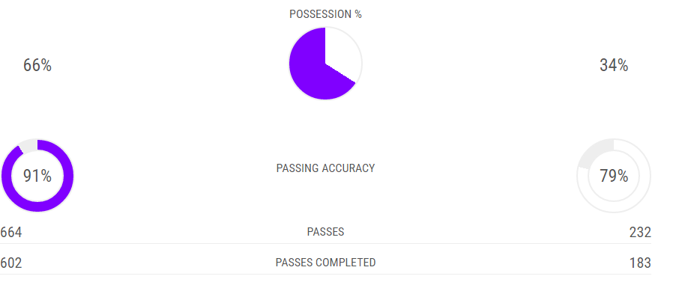Click the 34% possession value
The image size is (673, 294).
[614, 66]
